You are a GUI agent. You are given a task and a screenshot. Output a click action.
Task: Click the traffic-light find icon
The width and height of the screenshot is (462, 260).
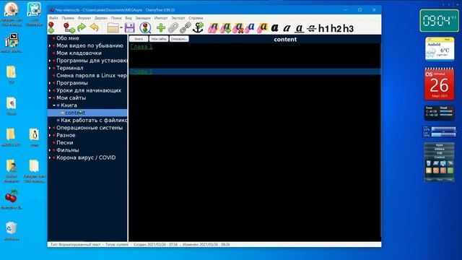pyautogui.click(x=145, y=28)
